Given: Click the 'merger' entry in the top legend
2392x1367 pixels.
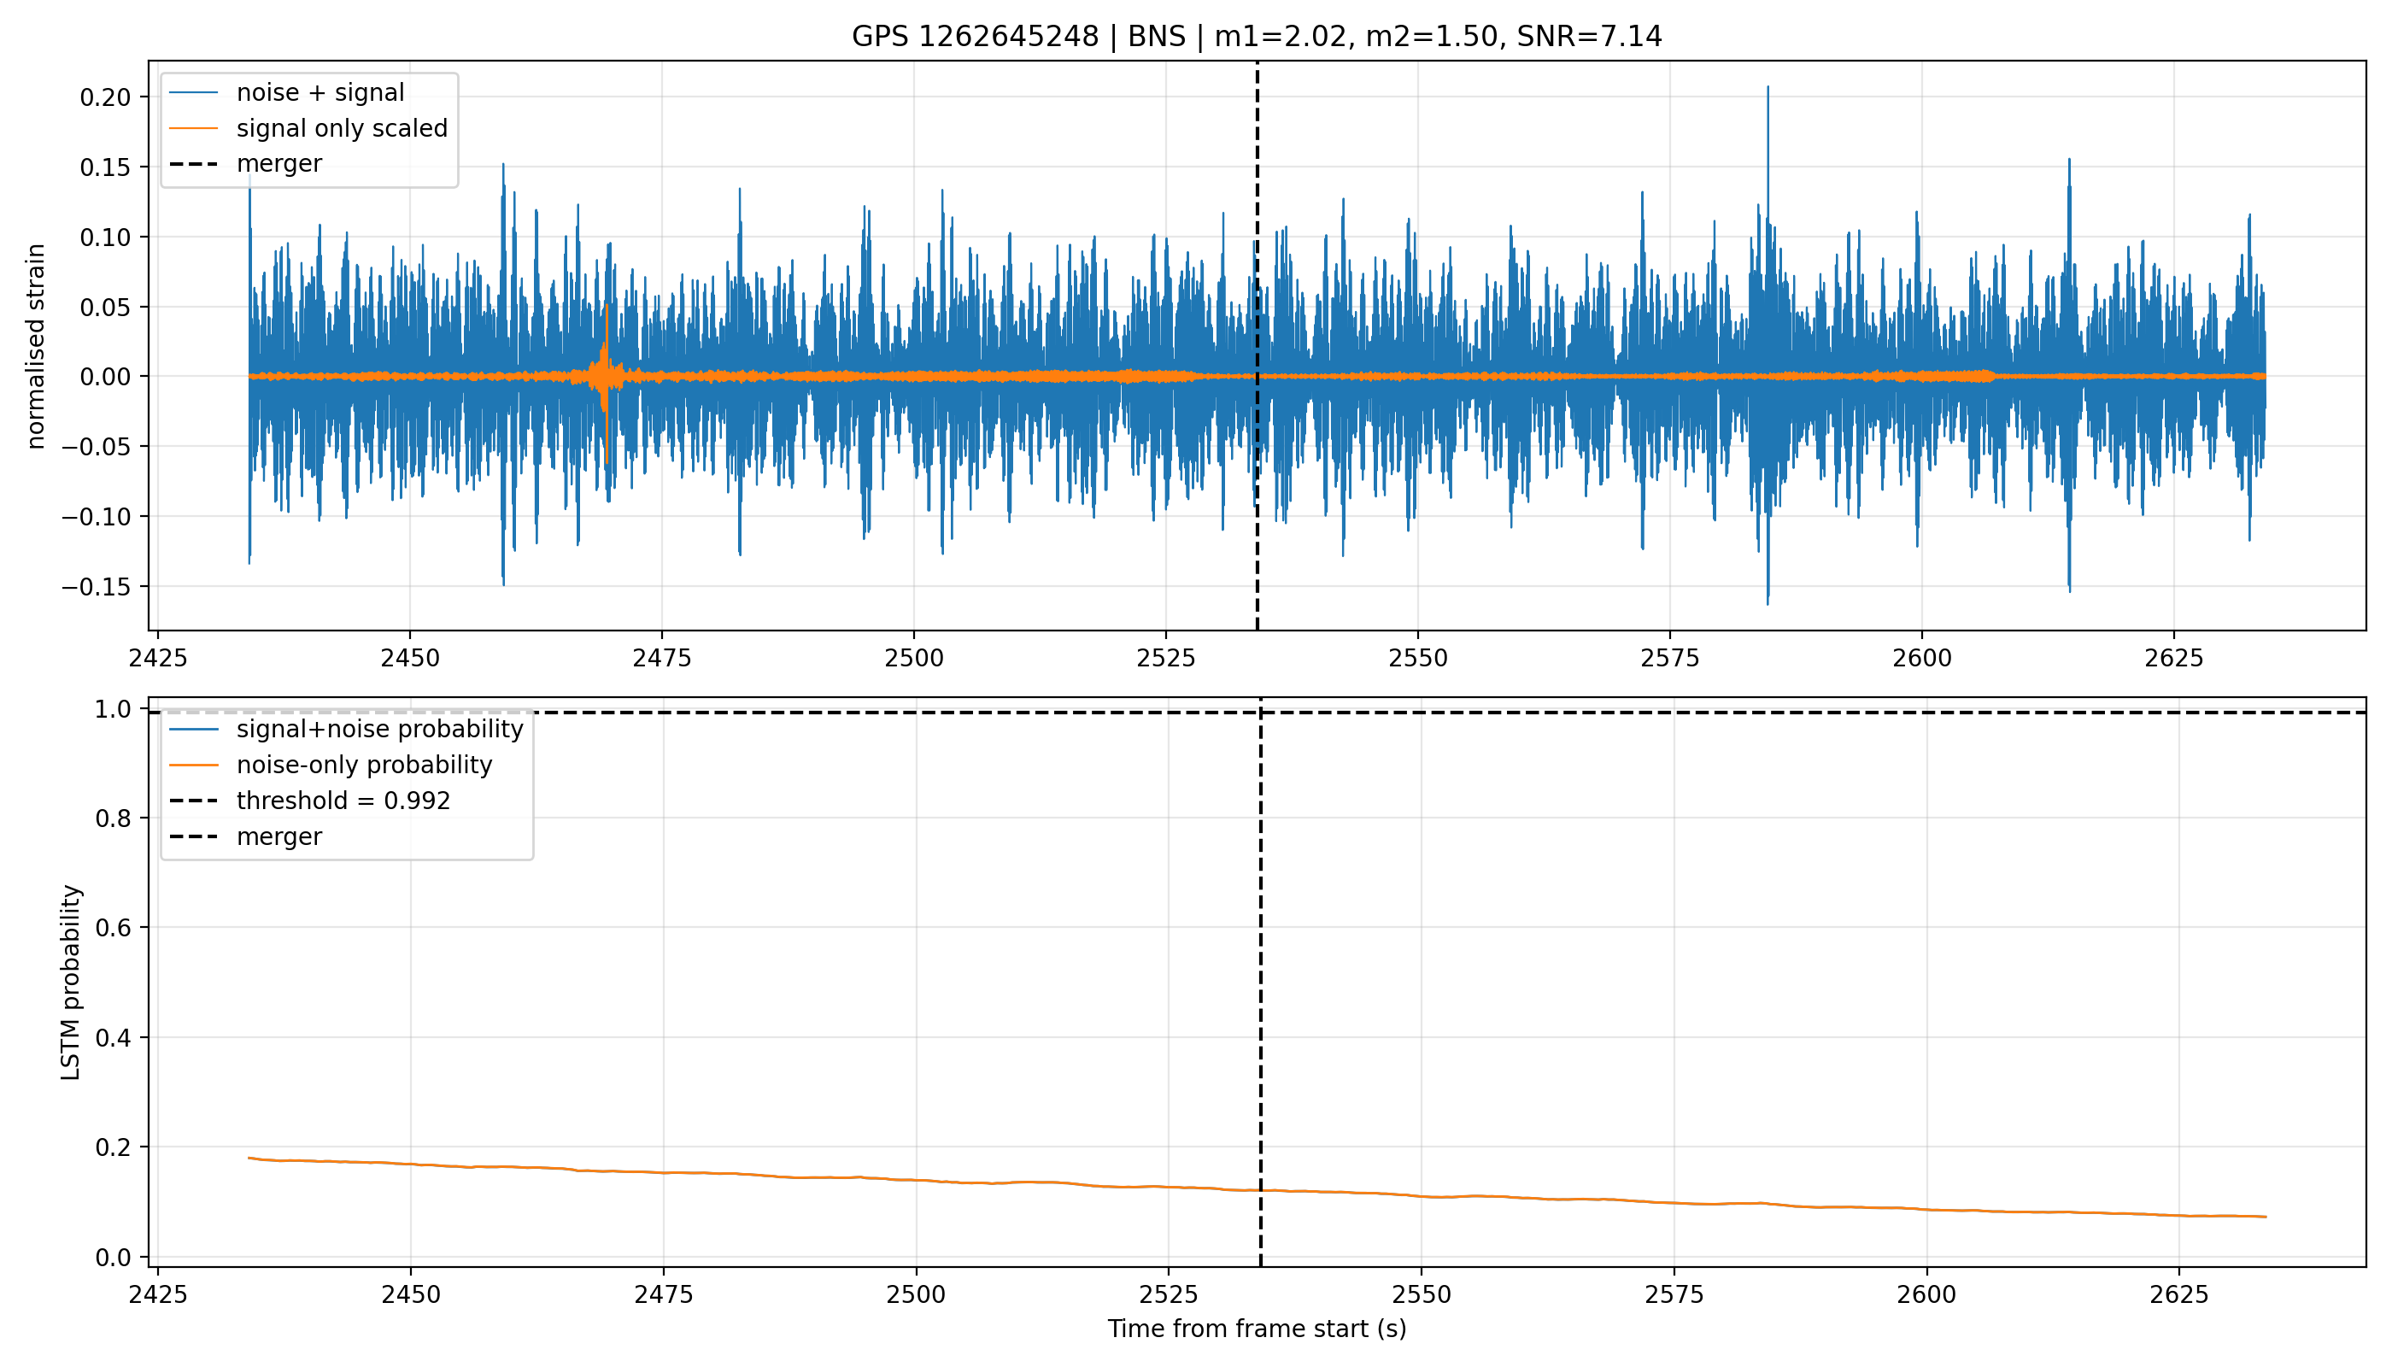Looking at the screenshot, I should tap(278, 164).
